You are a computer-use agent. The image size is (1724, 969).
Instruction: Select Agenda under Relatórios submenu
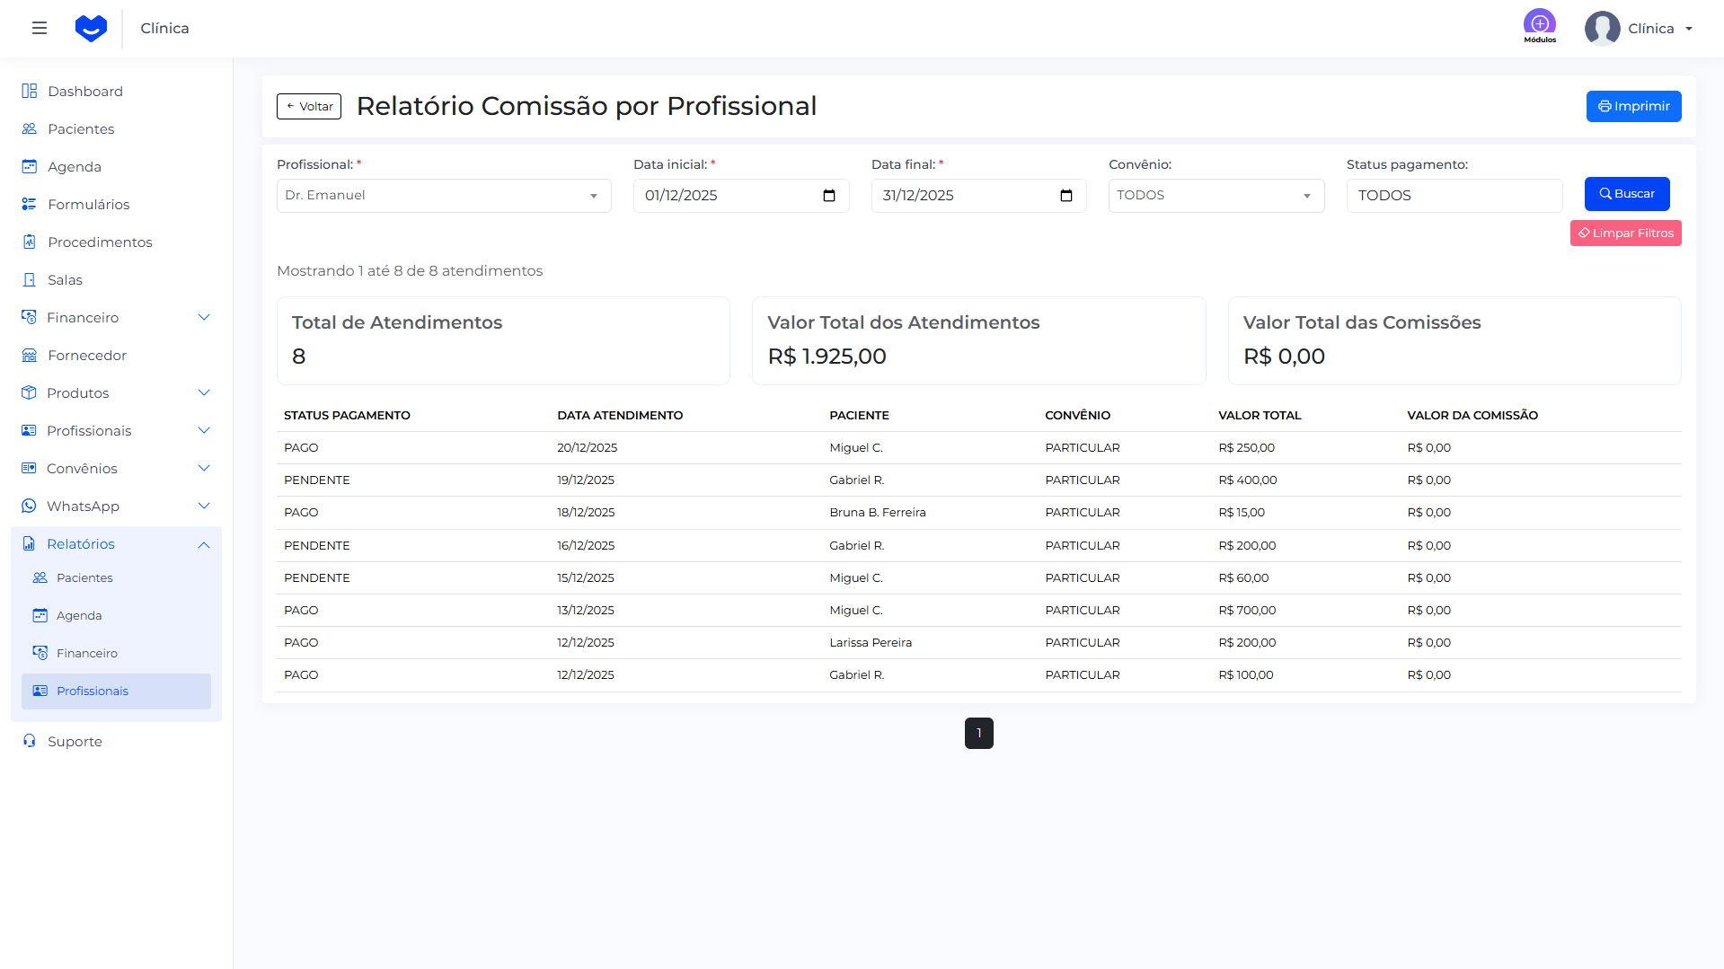pos(79,616)
